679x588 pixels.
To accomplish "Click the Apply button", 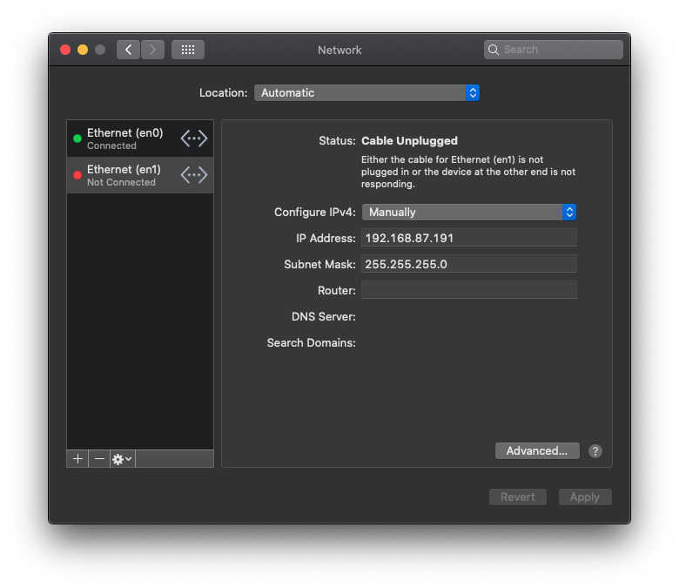I will point(585,497).
